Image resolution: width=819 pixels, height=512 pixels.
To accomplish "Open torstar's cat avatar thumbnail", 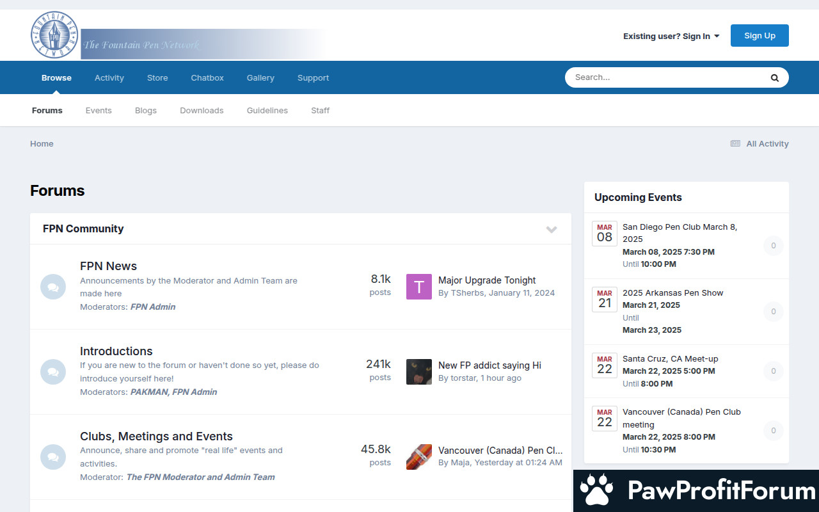I will tap(419, 372).
